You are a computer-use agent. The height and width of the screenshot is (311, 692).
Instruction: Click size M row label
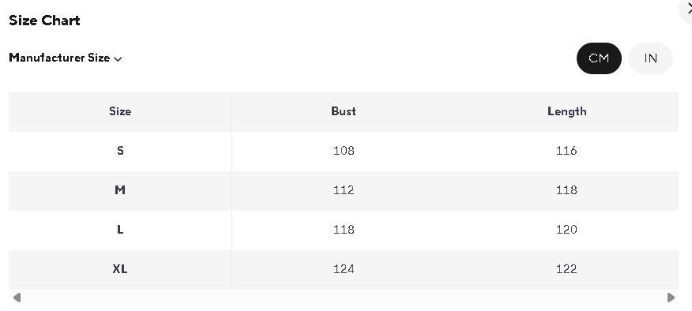pyautogui.click(x=120, y=190)
